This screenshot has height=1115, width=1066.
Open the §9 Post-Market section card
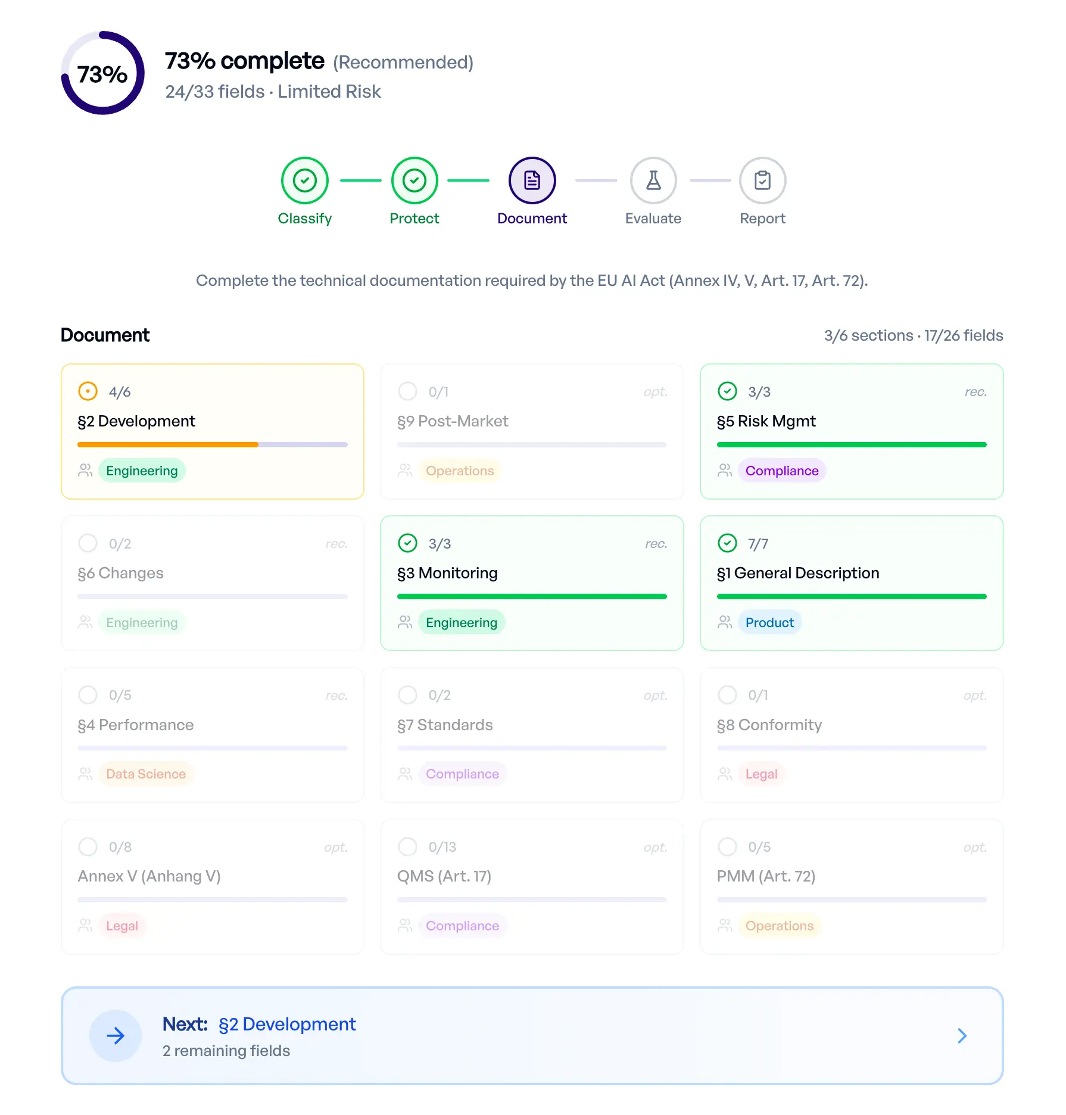(532, 431)
